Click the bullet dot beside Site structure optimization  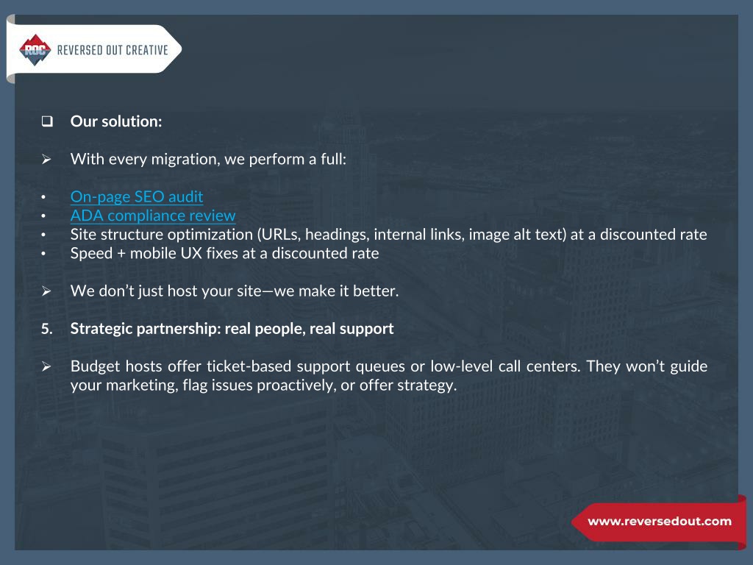click(43, 235)
